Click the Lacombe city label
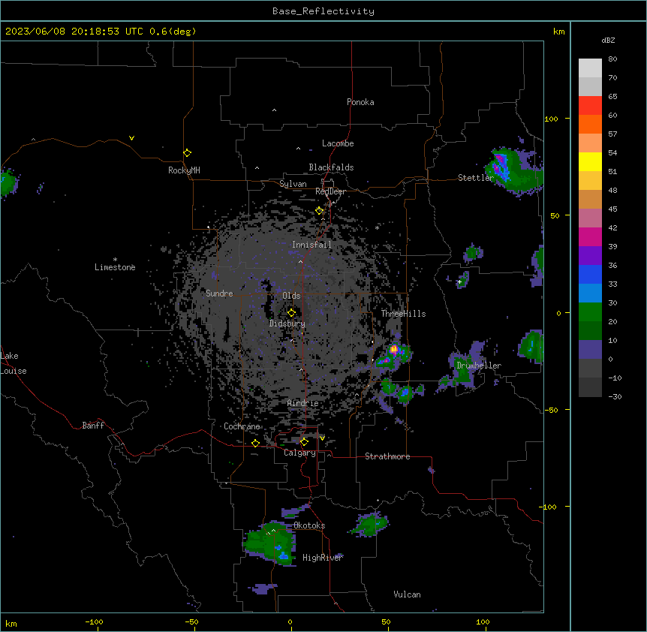This screenshot has width=647, height=632. (x=338, y=143)
